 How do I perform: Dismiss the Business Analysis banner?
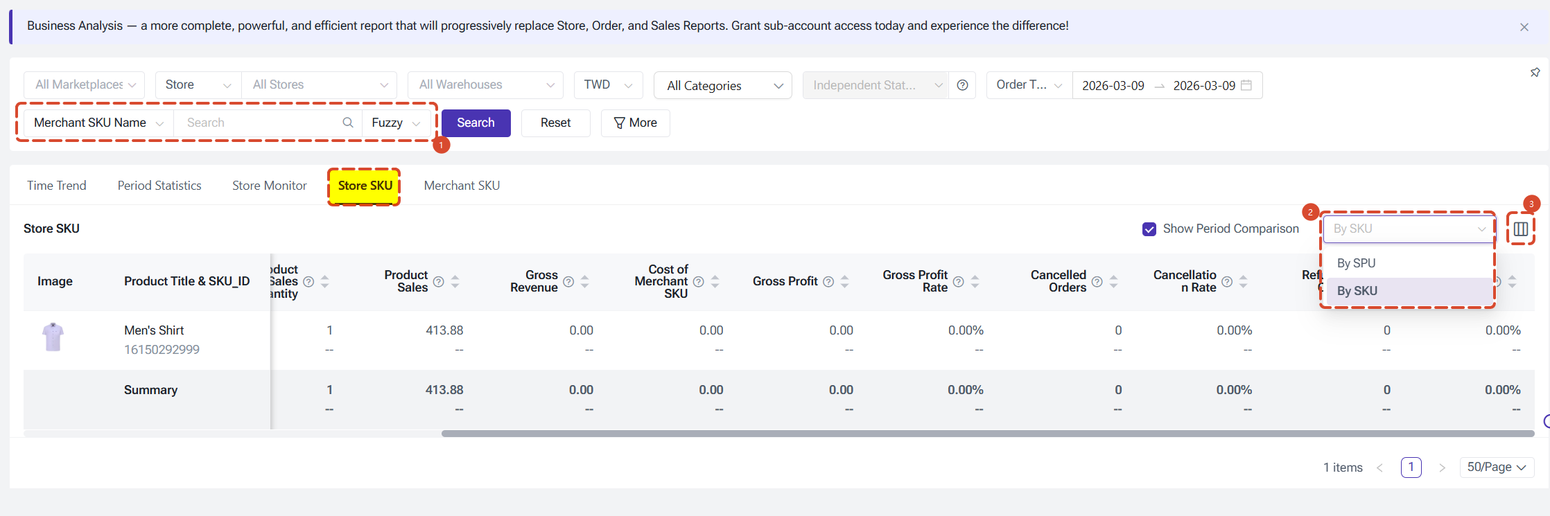1524,27
